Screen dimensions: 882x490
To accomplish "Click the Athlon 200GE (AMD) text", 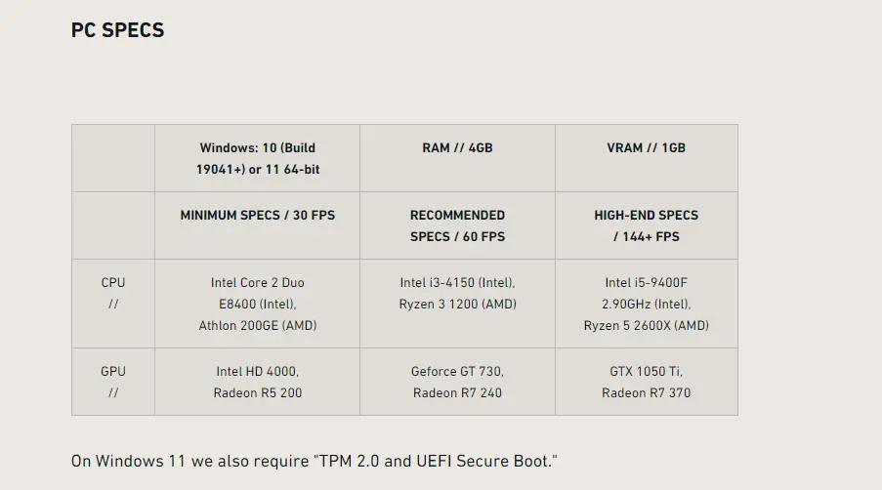I will tap(258, 325).
